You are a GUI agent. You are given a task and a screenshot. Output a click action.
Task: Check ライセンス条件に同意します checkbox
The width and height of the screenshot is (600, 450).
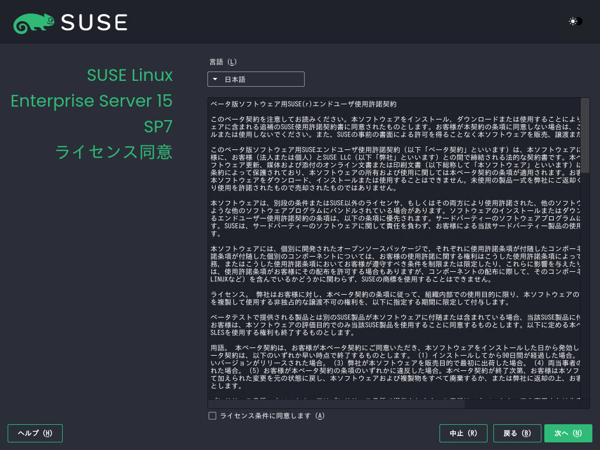coord(212,415)
